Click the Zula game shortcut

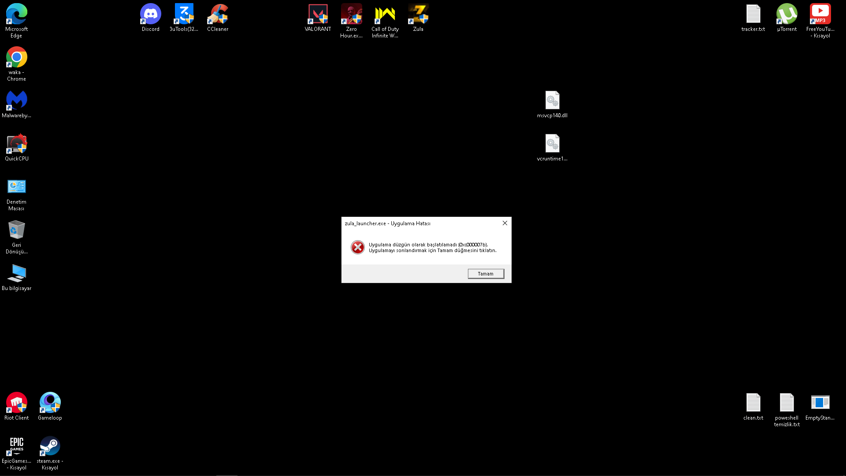pos(418,15)
